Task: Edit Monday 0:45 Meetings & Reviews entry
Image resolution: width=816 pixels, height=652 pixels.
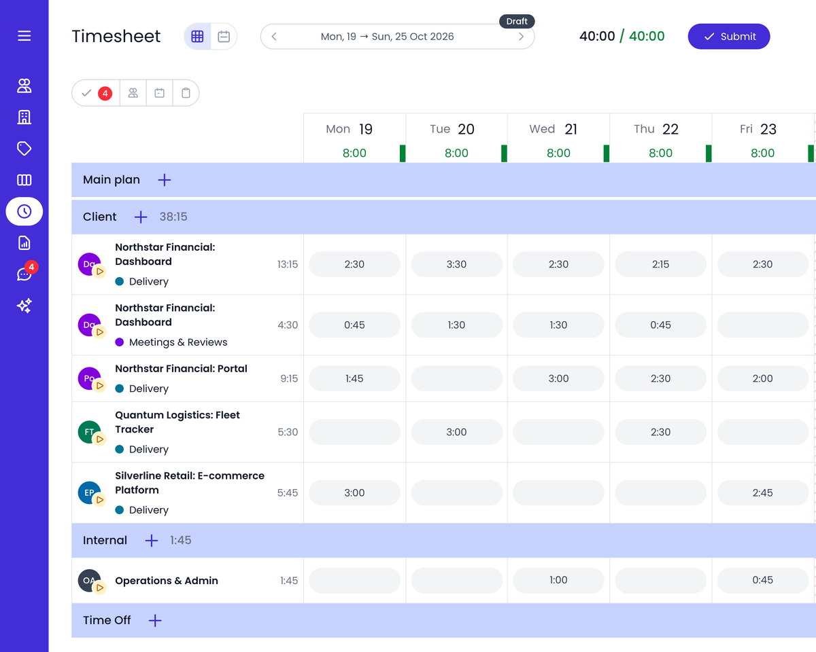Action: (354, 325)
